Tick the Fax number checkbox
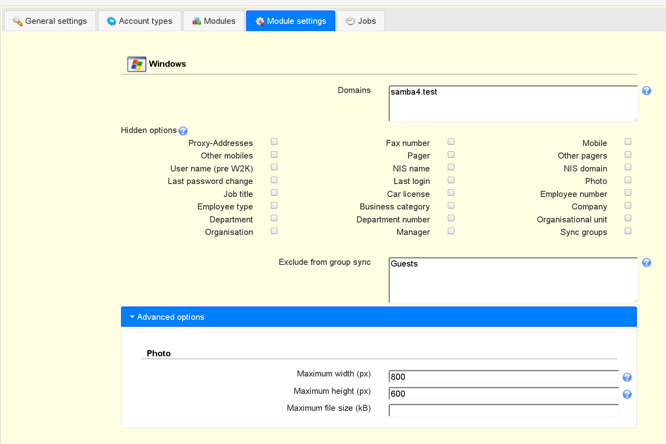 [451, 142]
